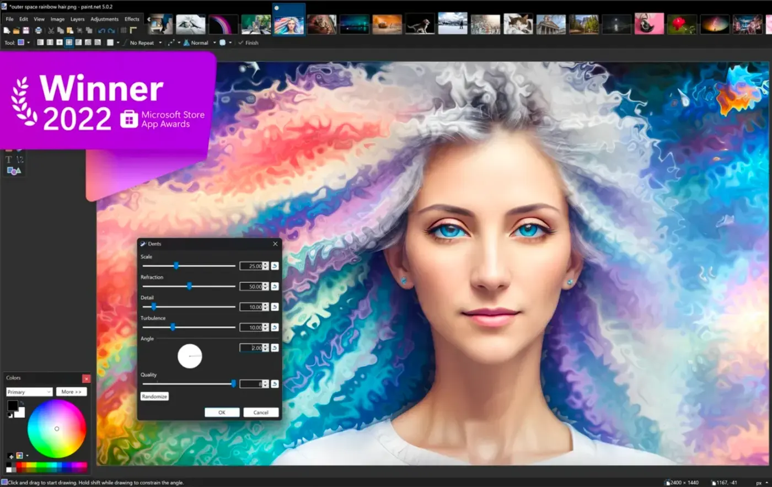The width and height of the screenshot is (772, 487).
Task: Select the Text tool
Action: [9, 160]
